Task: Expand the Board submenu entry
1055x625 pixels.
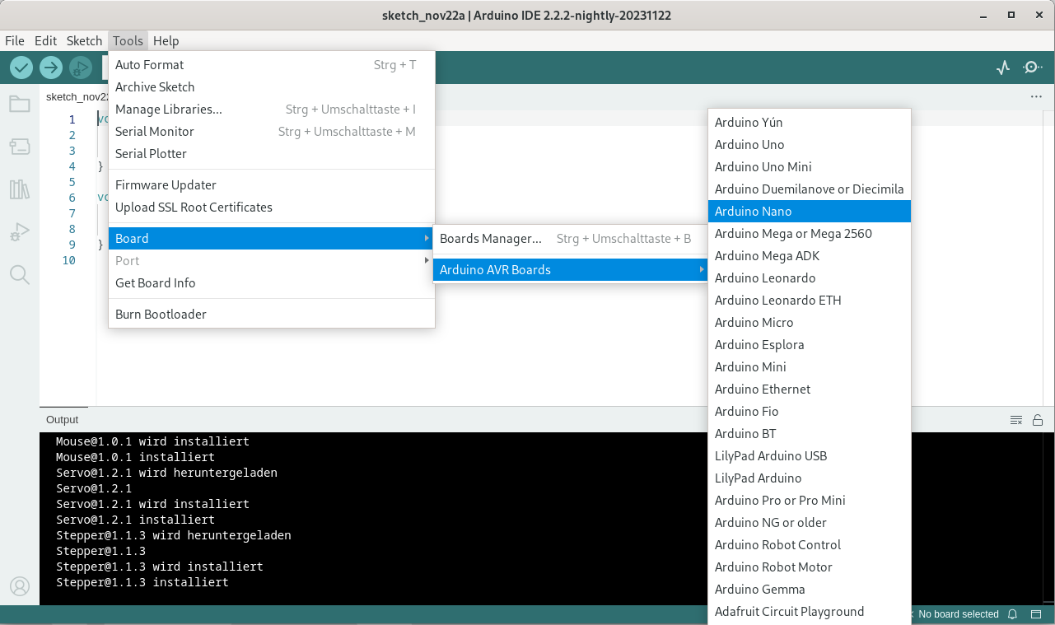Action: pyautogui.click(x=272, y=238)
